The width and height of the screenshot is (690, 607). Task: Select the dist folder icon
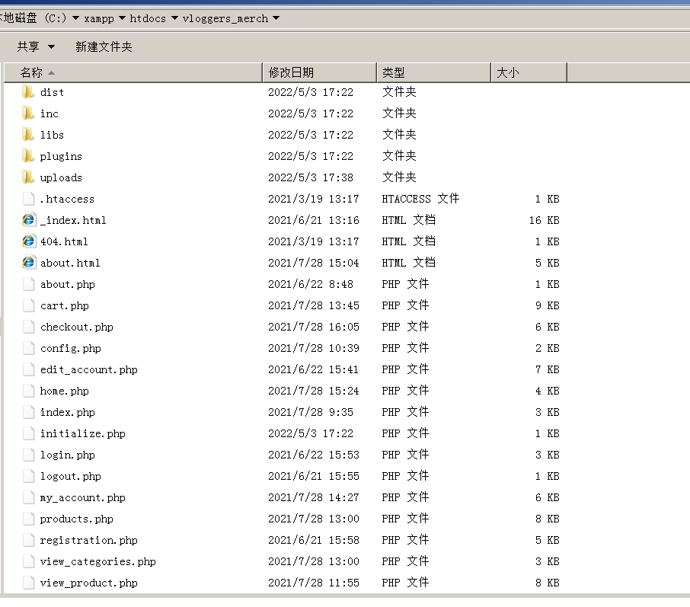click(28, 92)
